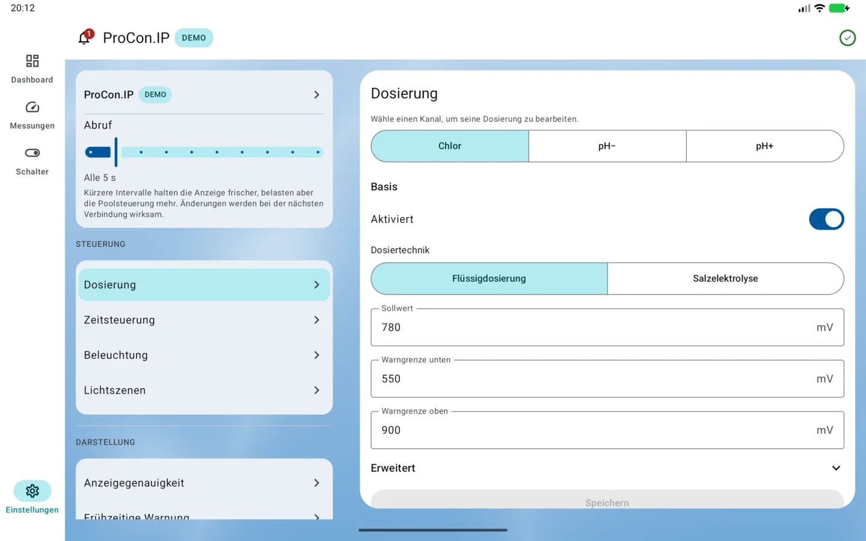Choose Salzelektrolyse dosing technique

pyautogui.click(x=726, y=278)
